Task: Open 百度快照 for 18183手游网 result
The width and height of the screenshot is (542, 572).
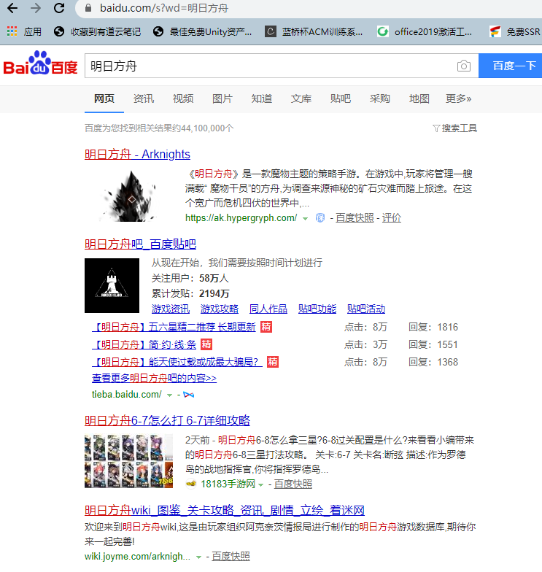Action: pyautogui.click(x=293, y=484)
